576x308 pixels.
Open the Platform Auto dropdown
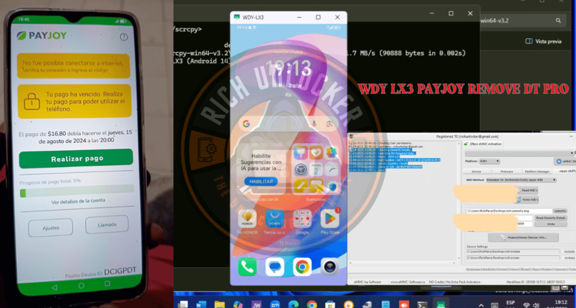click(489, 161)
